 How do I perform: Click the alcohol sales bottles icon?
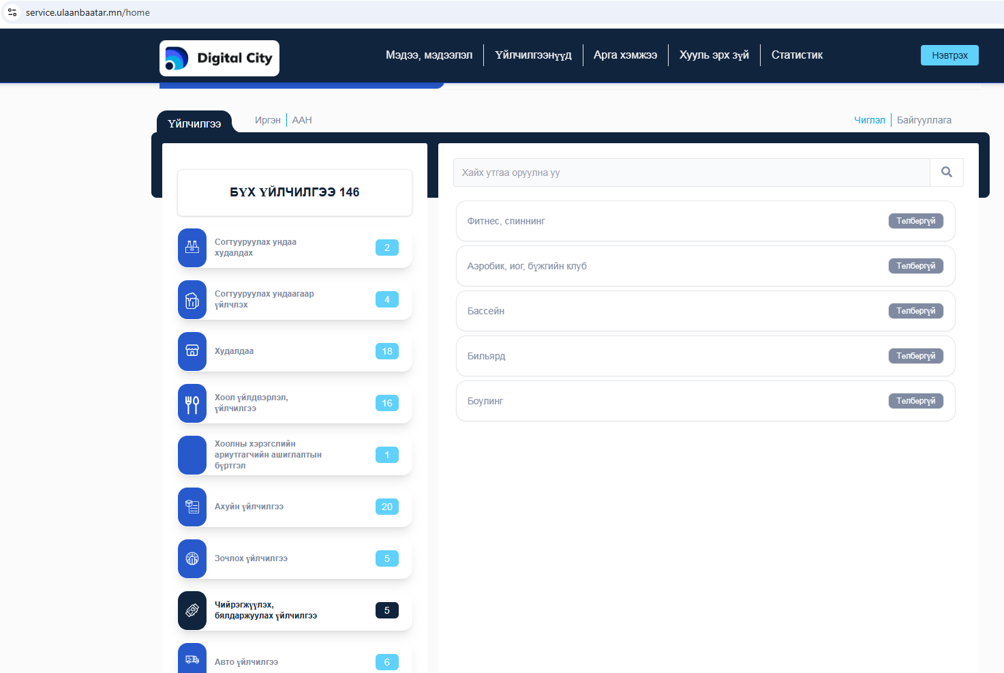(x=192, y=248)
